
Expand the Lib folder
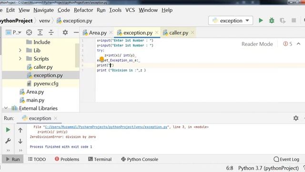[x=20, y=50]
